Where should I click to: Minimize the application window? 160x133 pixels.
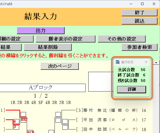(131, 4)
